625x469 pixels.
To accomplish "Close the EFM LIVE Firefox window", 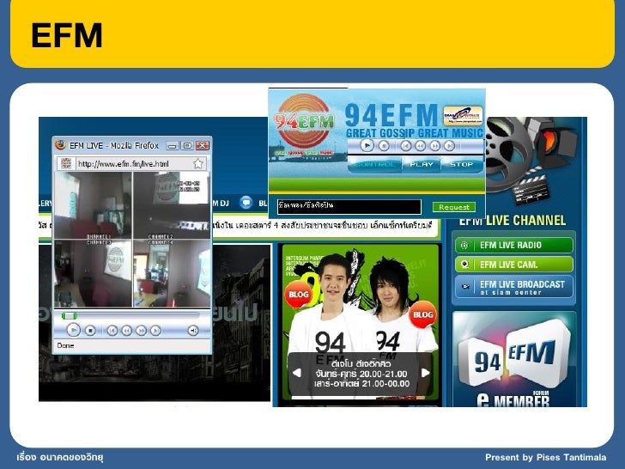I will 203,145.
